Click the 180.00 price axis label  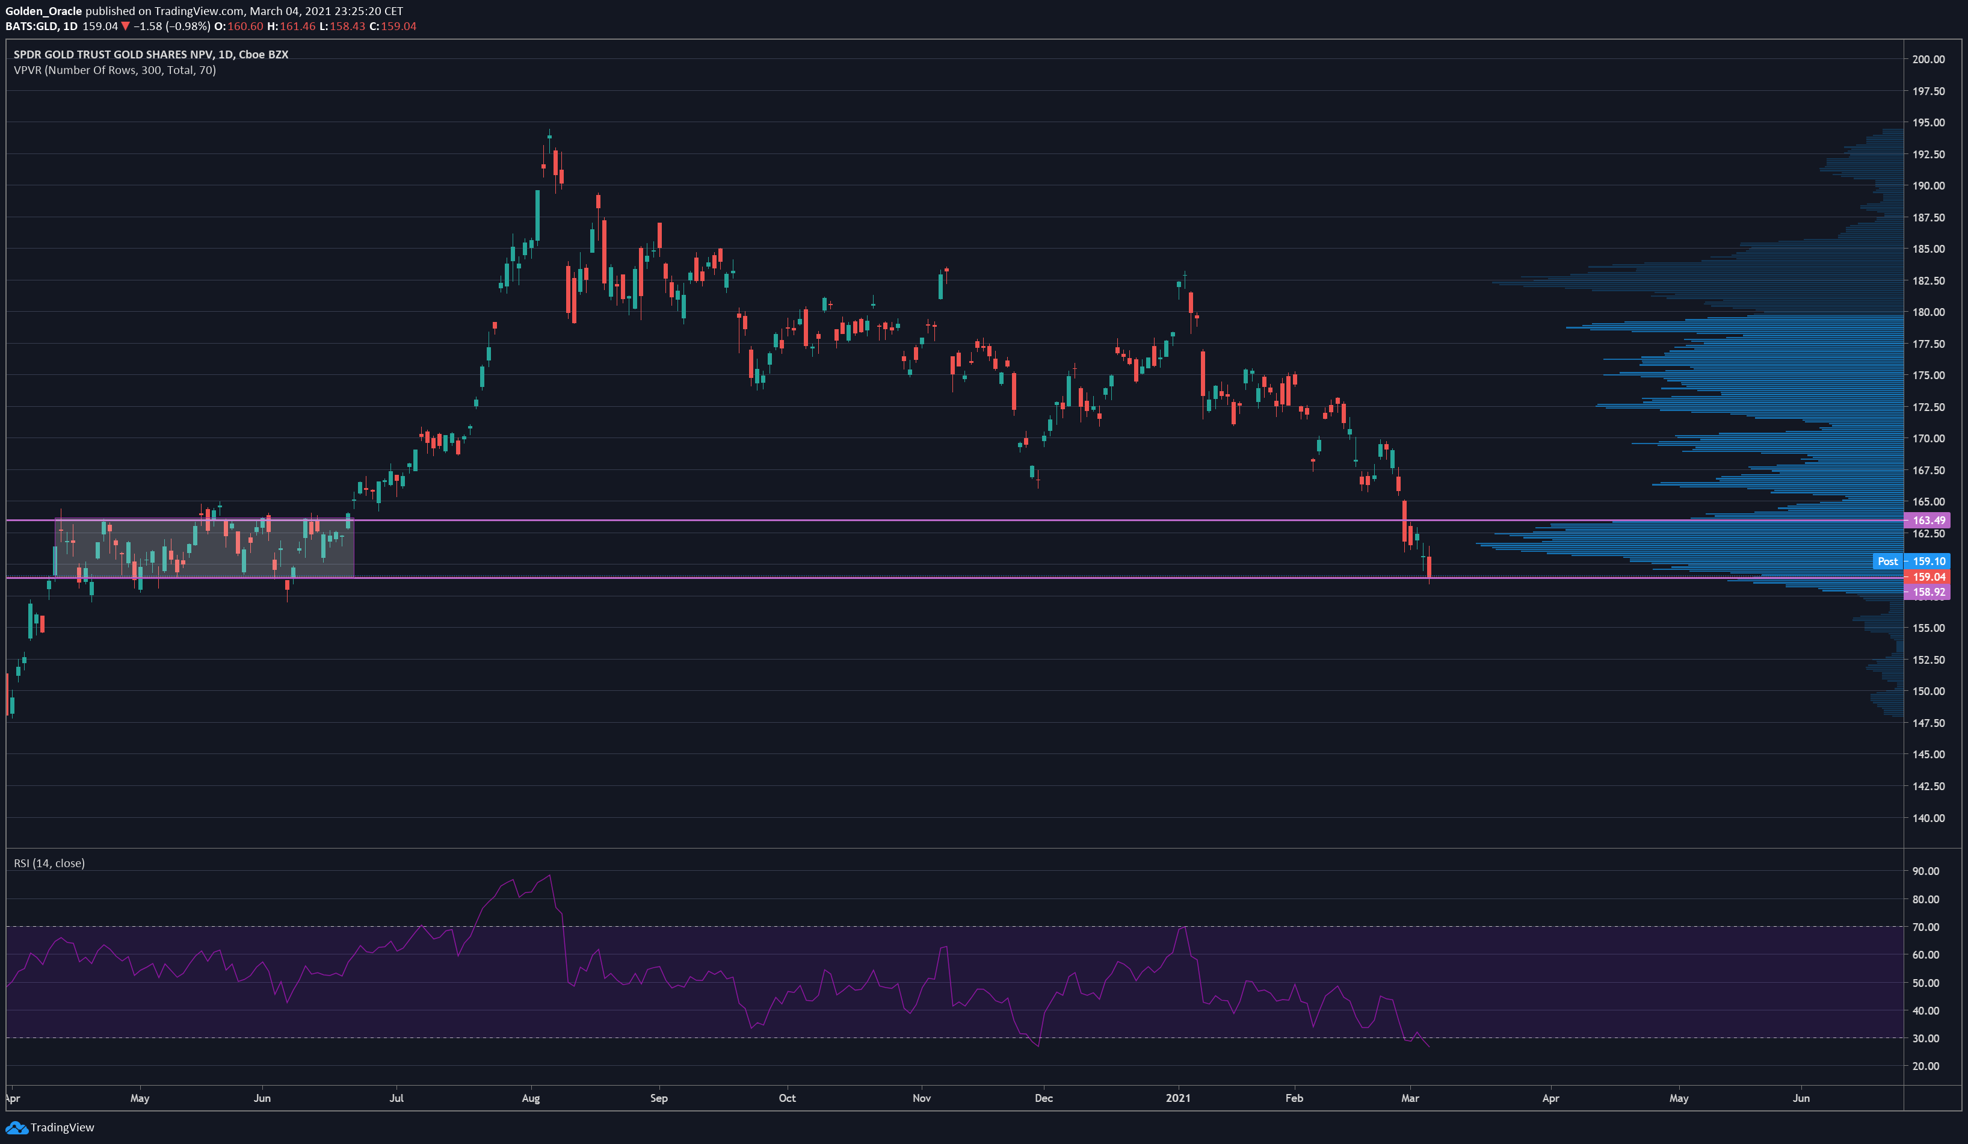pyautogui.click(x=1928, y=312)
